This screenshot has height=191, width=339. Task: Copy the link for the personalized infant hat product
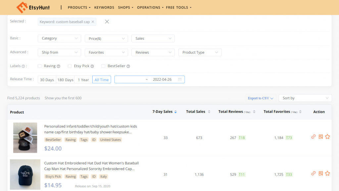[313, 136]
